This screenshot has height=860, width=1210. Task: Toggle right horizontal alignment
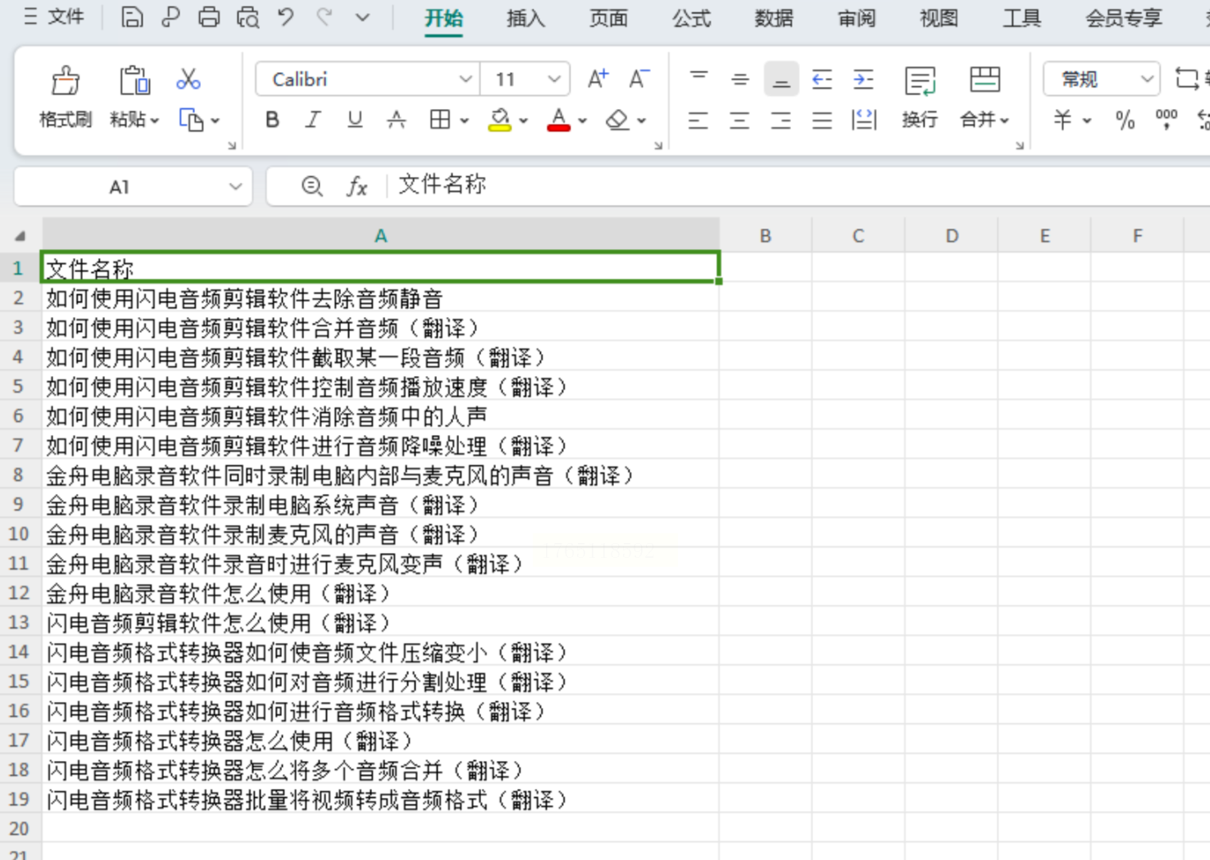[x=781, y=120]
